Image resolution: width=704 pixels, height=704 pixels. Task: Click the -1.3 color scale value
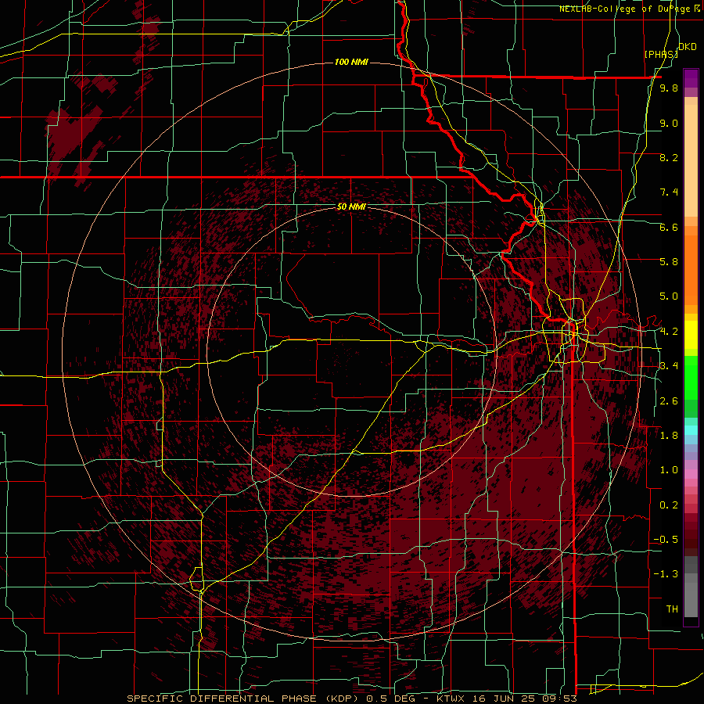pyautogui.click(x=666, y=574)
